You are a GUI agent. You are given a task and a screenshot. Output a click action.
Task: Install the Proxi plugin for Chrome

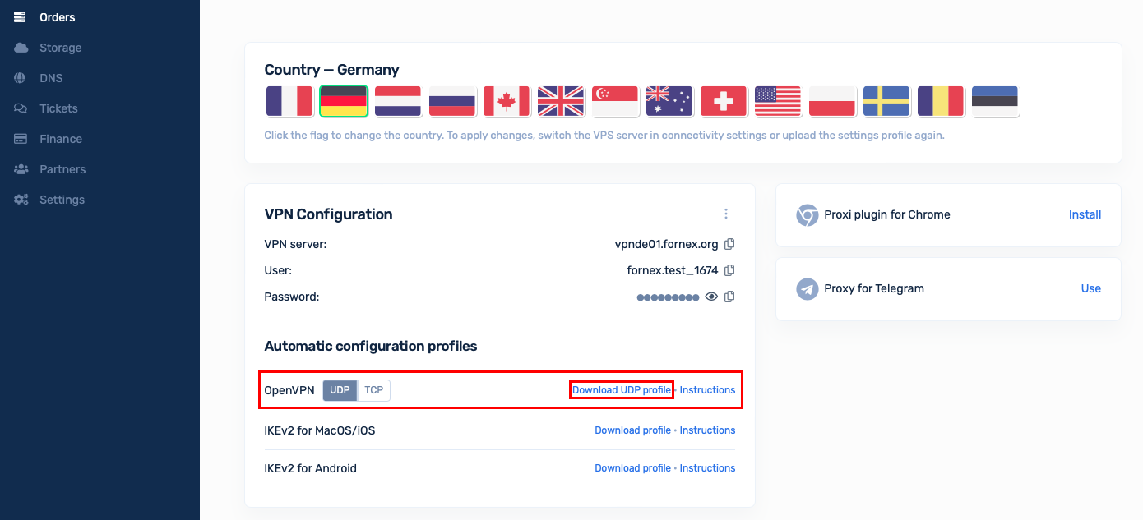[x=1085, y=214]
